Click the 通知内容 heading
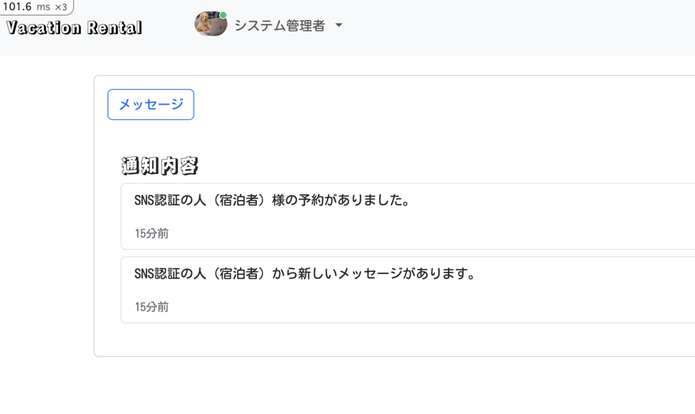The width and height of the screenshot is (695, 414). click(159, 165)
